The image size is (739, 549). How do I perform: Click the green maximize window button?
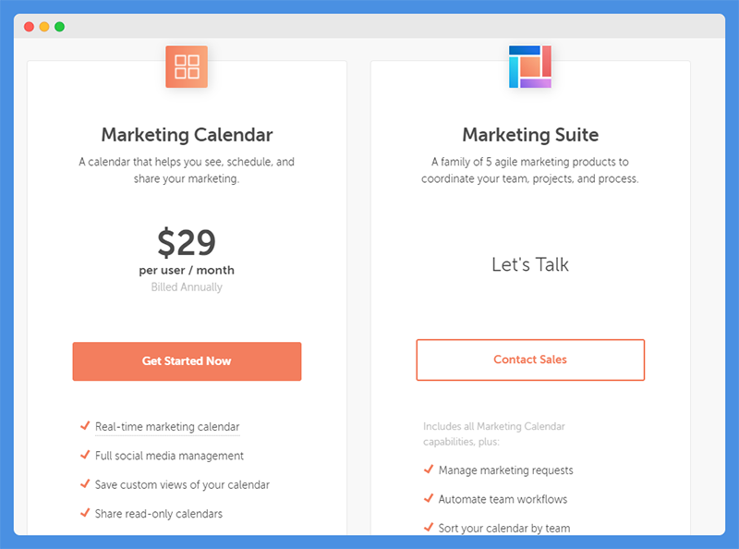(x=59, y=27)
